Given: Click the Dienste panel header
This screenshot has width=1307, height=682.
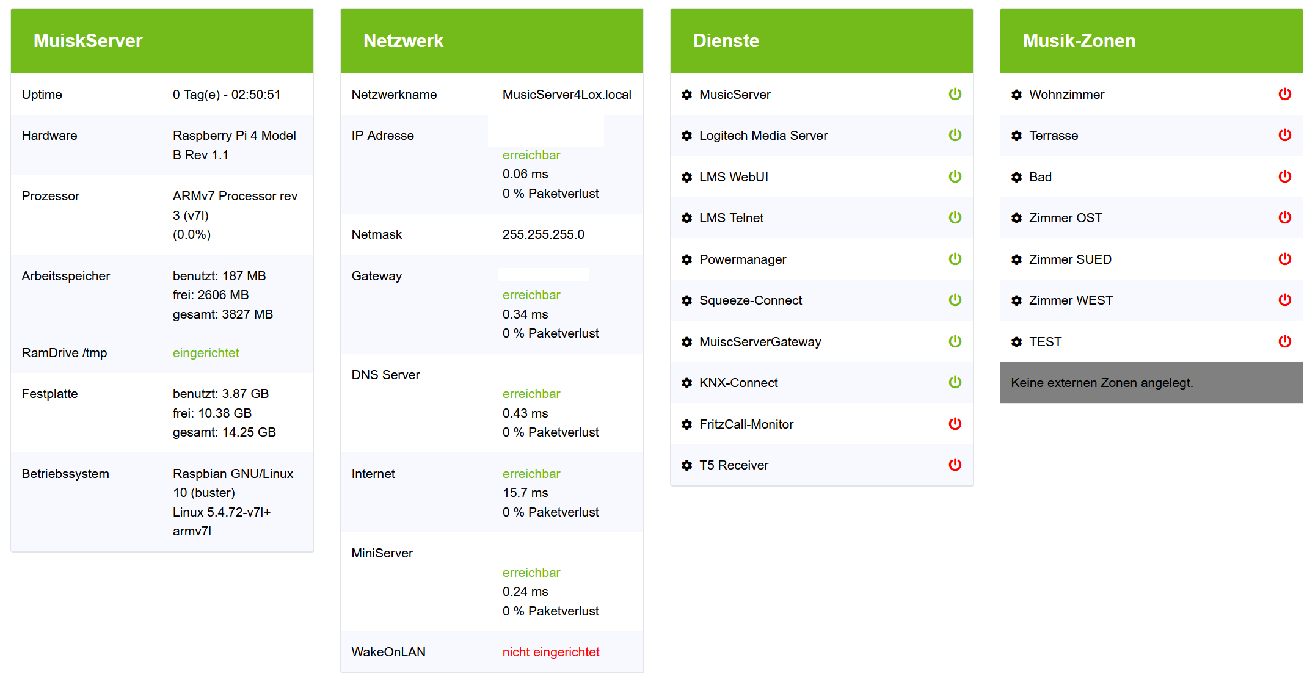Looking at the screenshot, I should click(821, 40).
